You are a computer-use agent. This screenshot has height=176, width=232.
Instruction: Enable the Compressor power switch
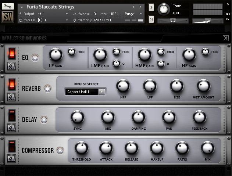click(12, 146)
